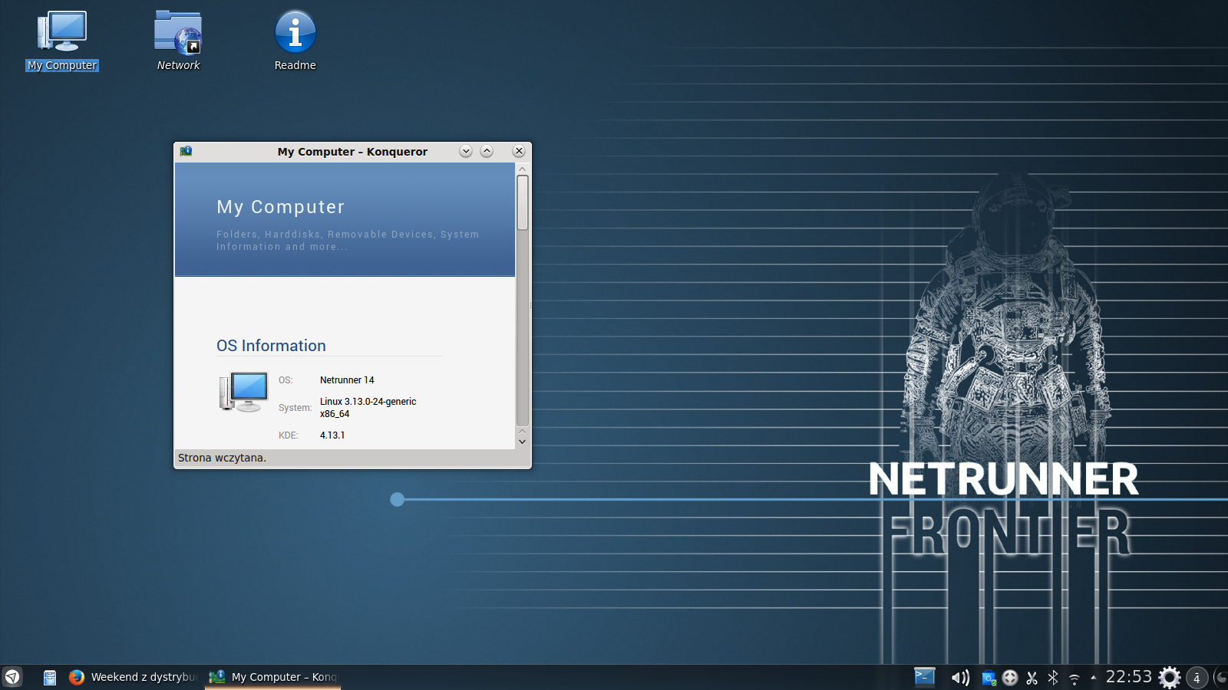
Task: Click the 'Strona wczytana.' status bar text
Action: pos(222,458)
